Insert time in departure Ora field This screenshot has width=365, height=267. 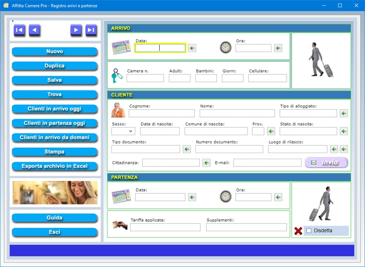click(x=278, y=197)
